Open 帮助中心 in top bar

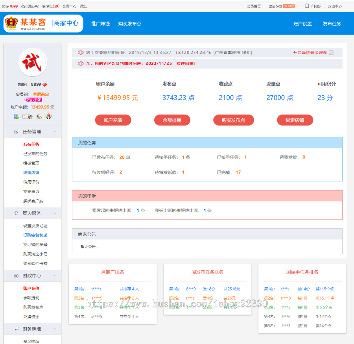coord(335,6)
